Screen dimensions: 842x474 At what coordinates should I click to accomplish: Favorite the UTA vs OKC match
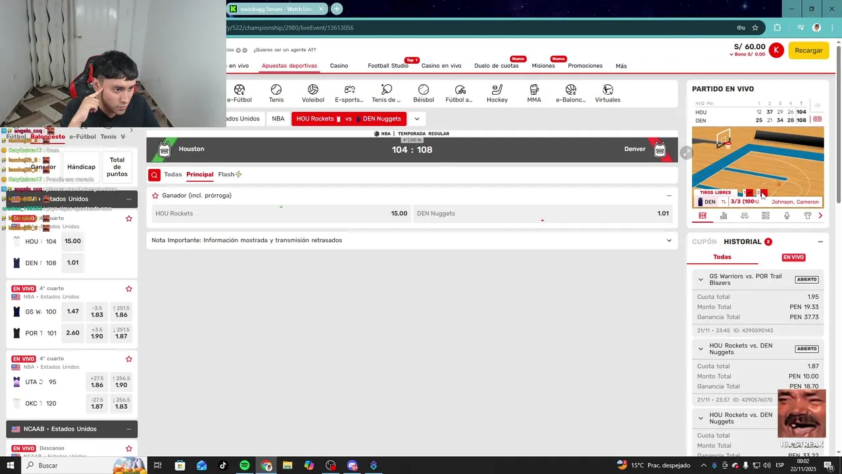[x=129, y=359]
